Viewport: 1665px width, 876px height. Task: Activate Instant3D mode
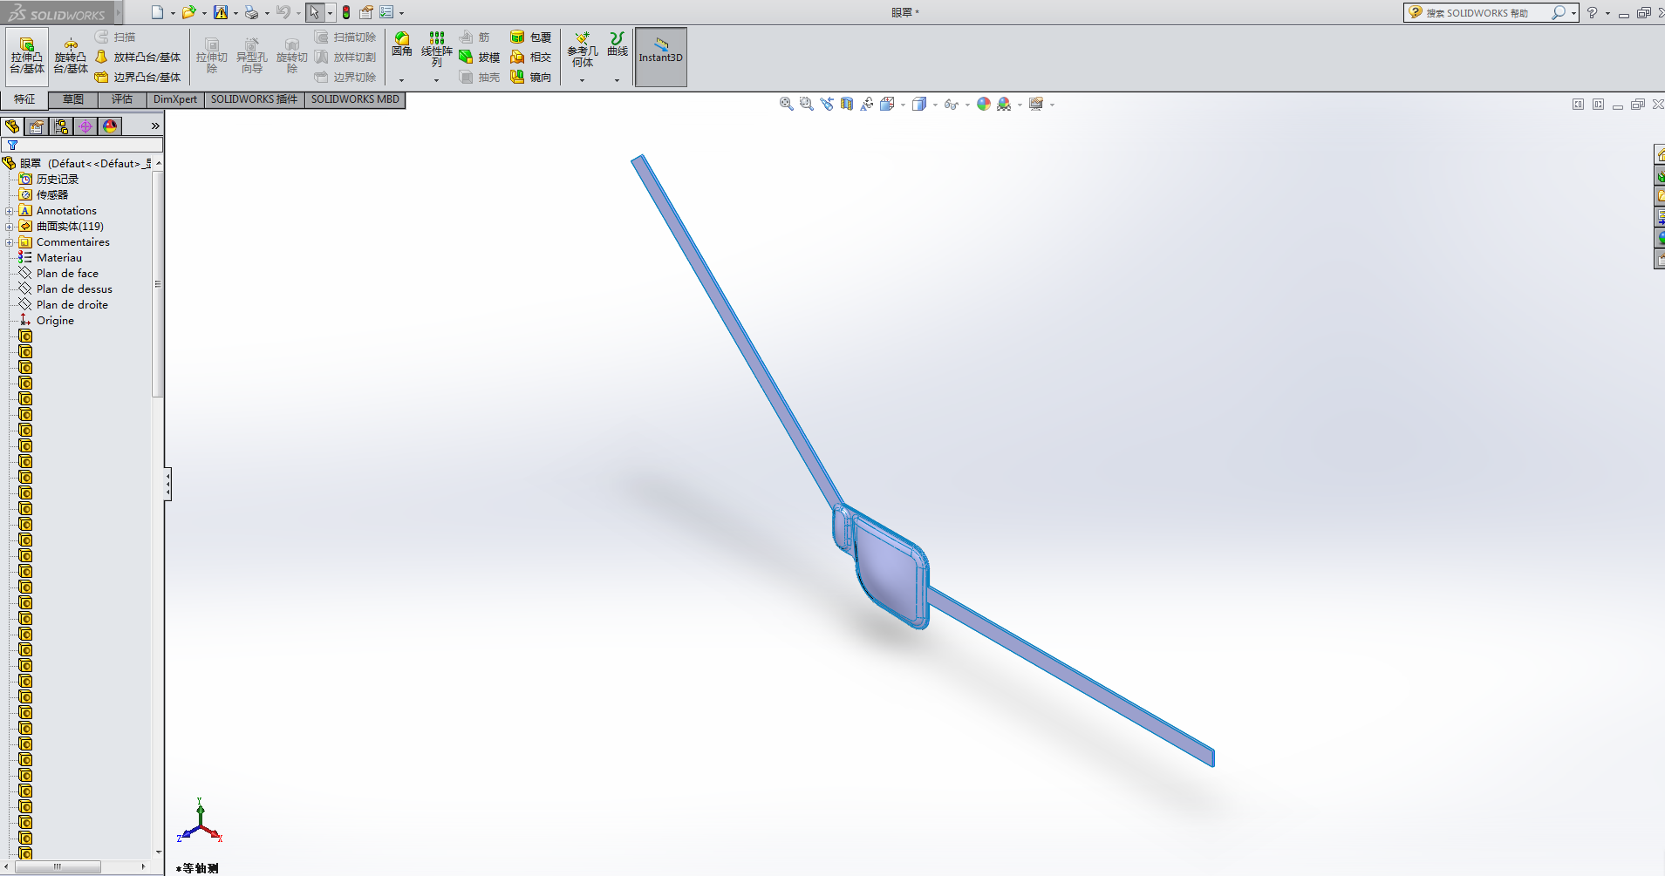660,57
